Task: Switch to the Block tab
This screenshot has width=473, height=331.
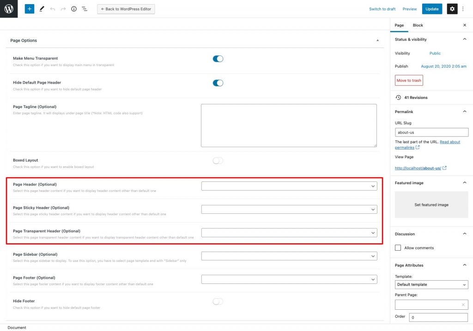Action: 418,25
